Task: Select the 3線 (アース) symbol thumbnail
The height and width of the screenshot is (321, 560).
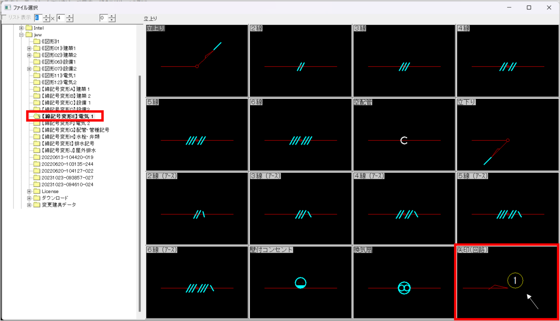Action: (300, 209)
